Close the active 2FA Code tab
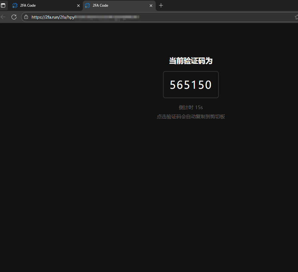 151,5
